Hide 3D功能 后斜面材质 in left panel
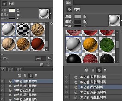This screenshot has height=101, width=122. (x=2, y=95)
